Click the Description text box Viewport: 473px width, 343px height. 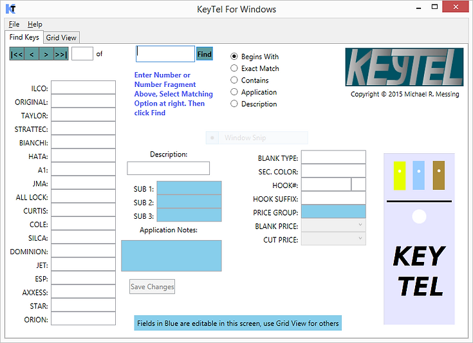click(169, 169)
